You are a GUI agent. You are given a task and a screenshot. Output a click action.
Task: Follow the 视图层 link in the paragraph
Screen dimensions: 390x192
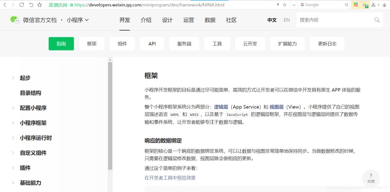(277, 107)
